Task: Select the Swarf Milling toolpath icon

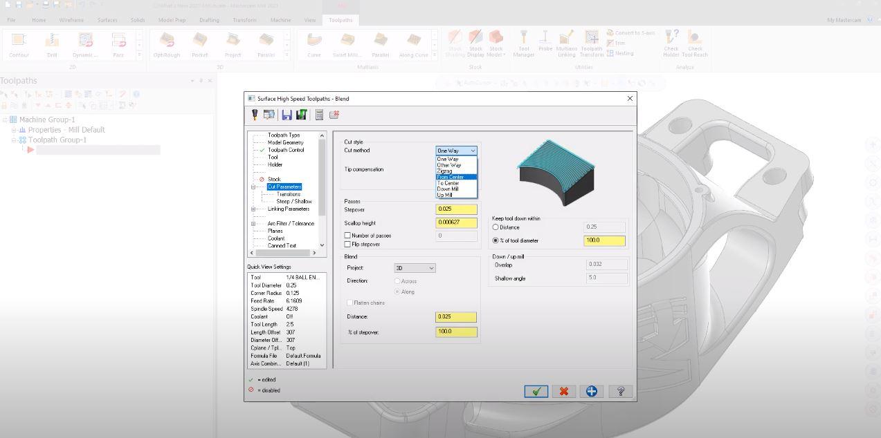Action: point(347,45)
